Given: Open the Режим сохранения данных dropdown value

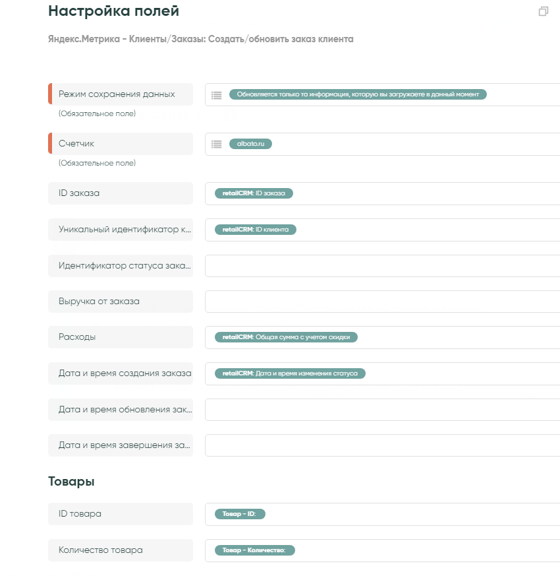Looking at the screenshot, I should 358,94.
